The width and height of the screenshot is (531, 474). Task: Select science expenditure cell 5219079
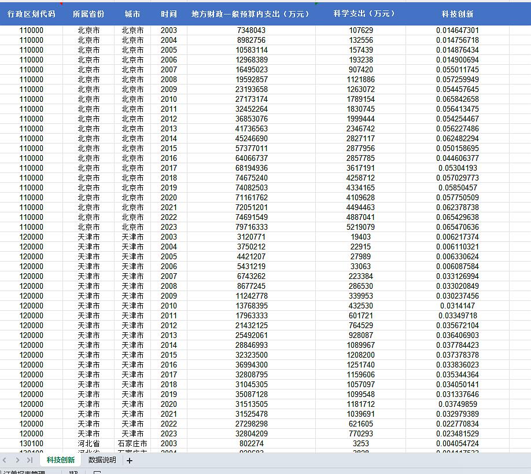click(361, 227)
